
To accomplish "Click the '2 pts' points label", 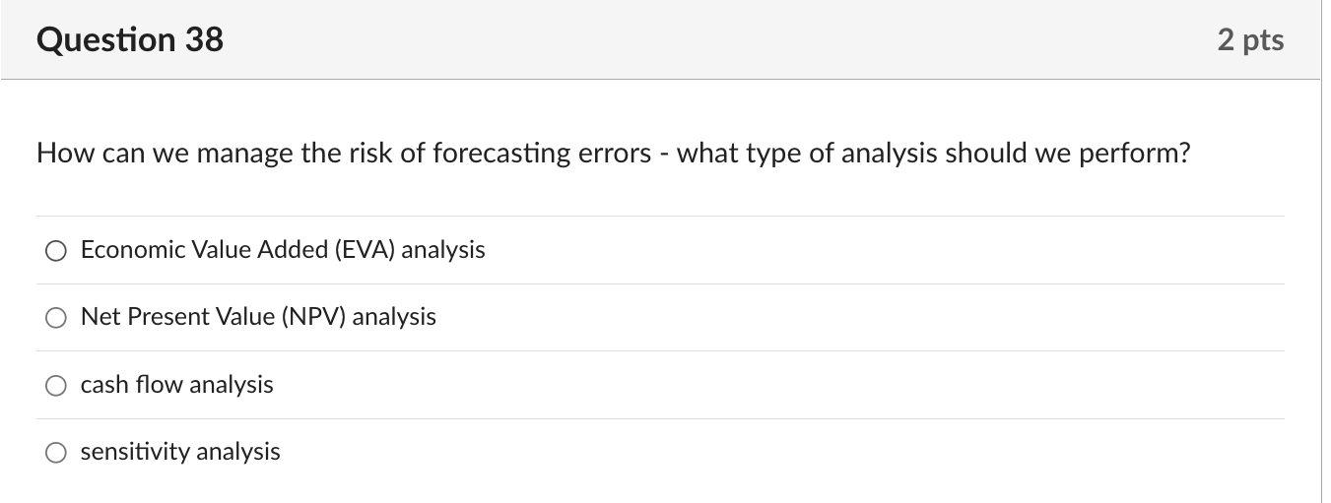I will (1250, 39).
